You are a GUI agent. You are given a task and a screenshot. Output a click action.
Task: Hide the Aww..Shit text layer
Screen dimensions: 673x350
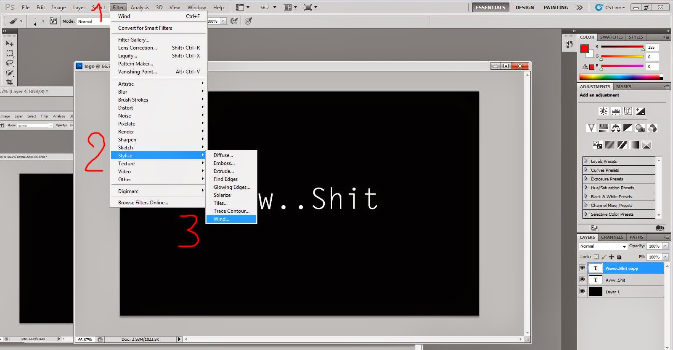pos(582,279)
